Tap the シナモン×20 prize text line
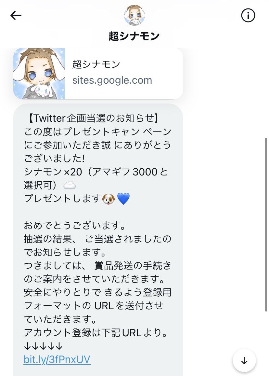Image resolution: width=269 pixels, height=376 pixels. (96, 172)
